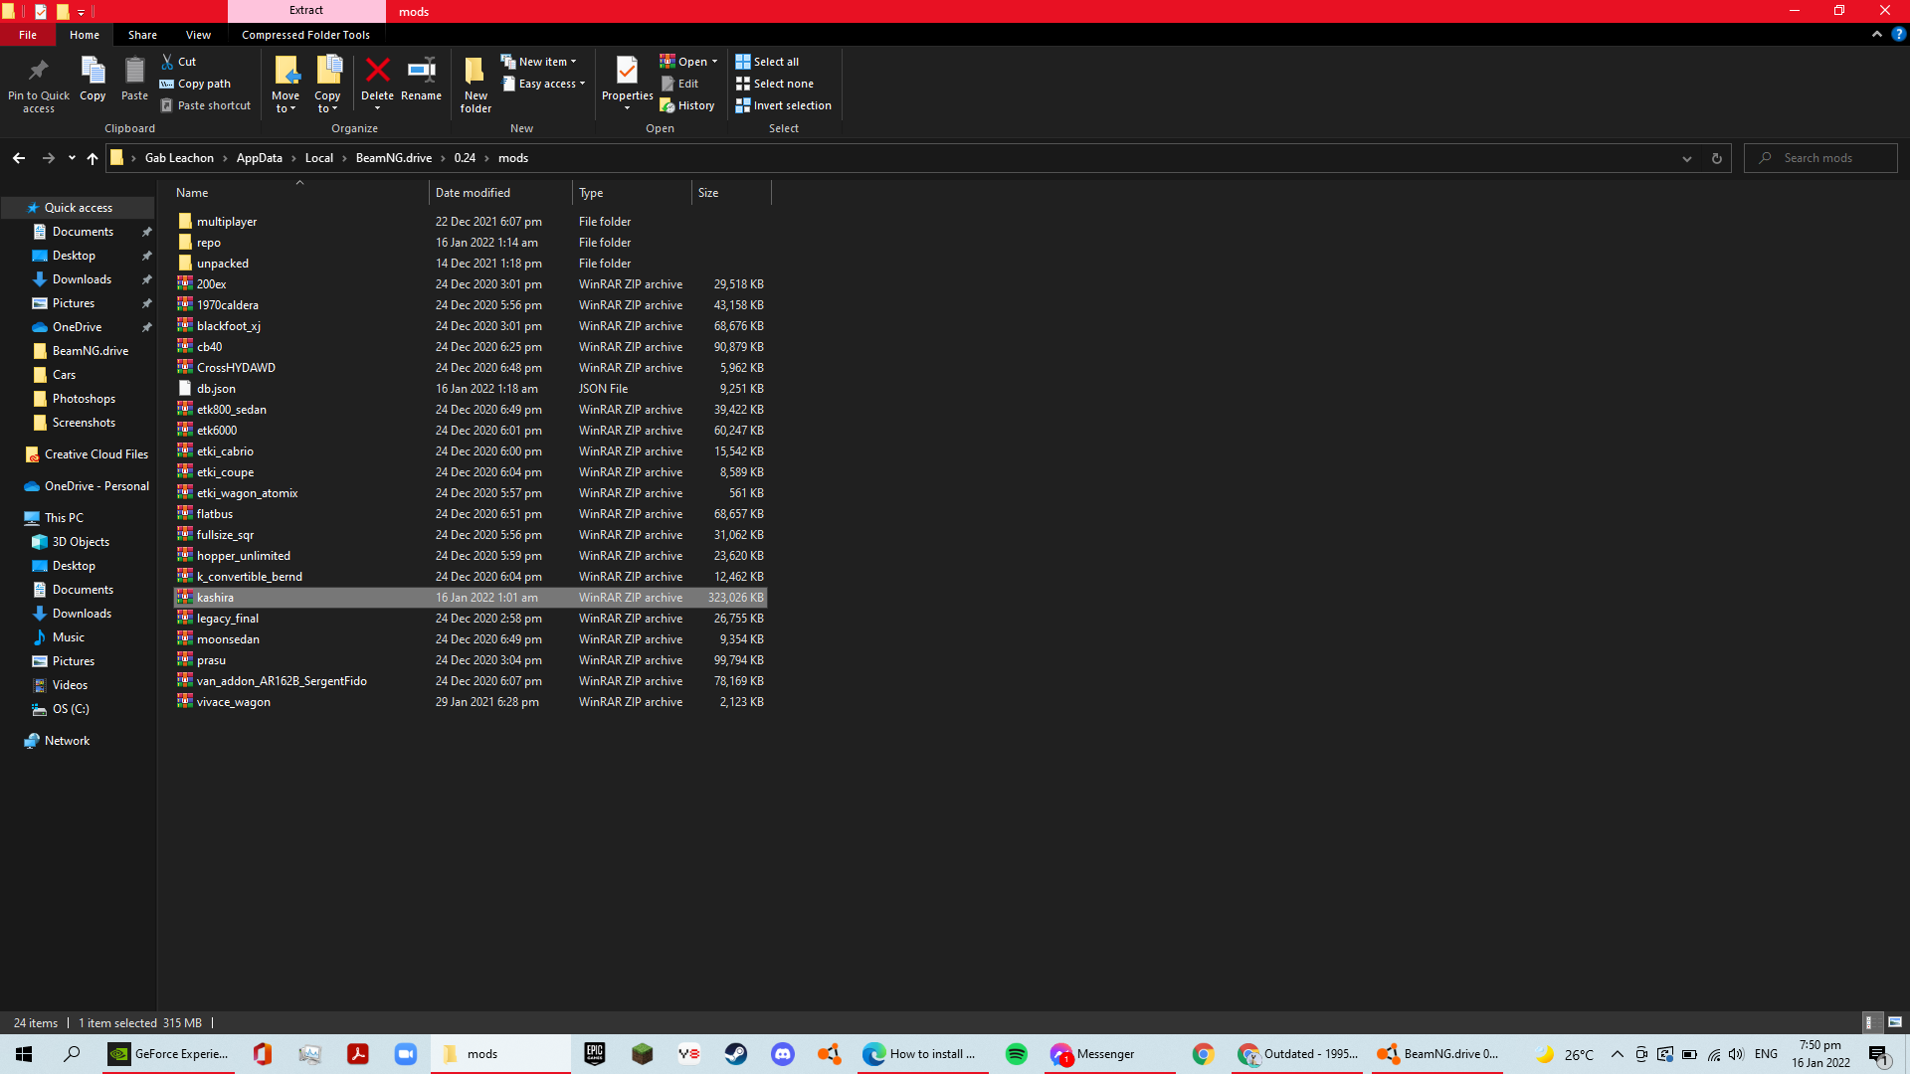Click Paste shortcut command
This screenshot has height=1074, width=1910.
(x=206, y=105)
